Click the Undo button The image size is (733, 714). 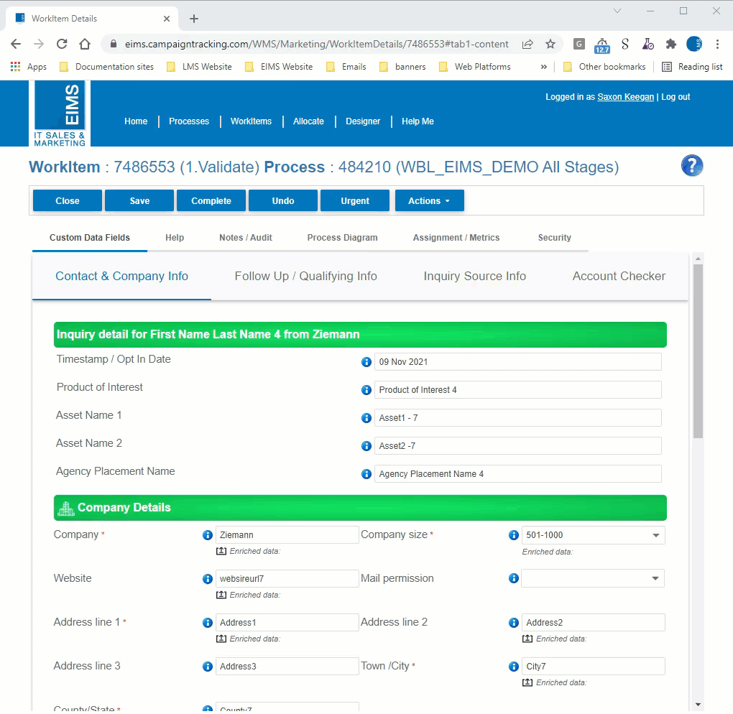pyautogui.click(x=283, y=200)
